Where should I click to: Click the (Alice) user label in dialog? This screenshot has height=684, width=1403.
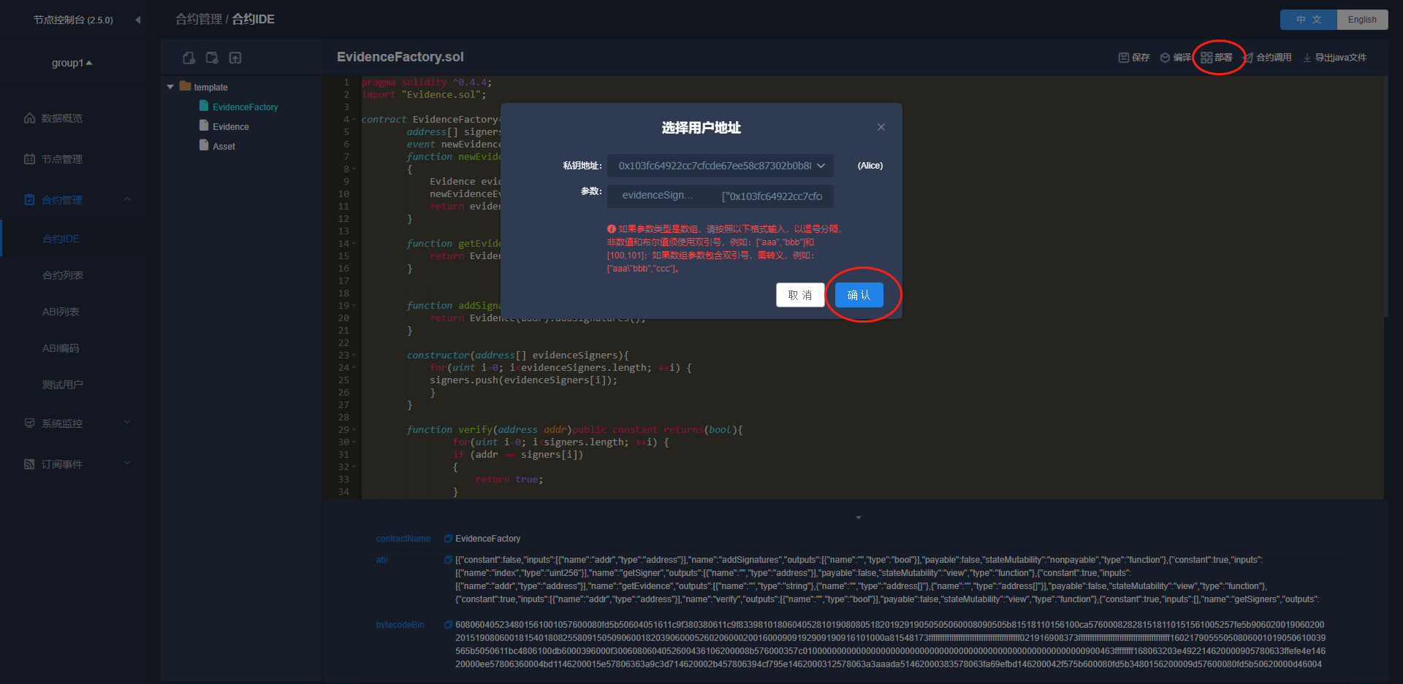(x=870, y=166)
